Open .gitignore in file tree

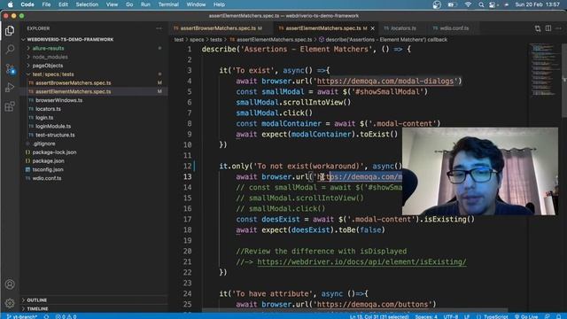click(43, 144)
